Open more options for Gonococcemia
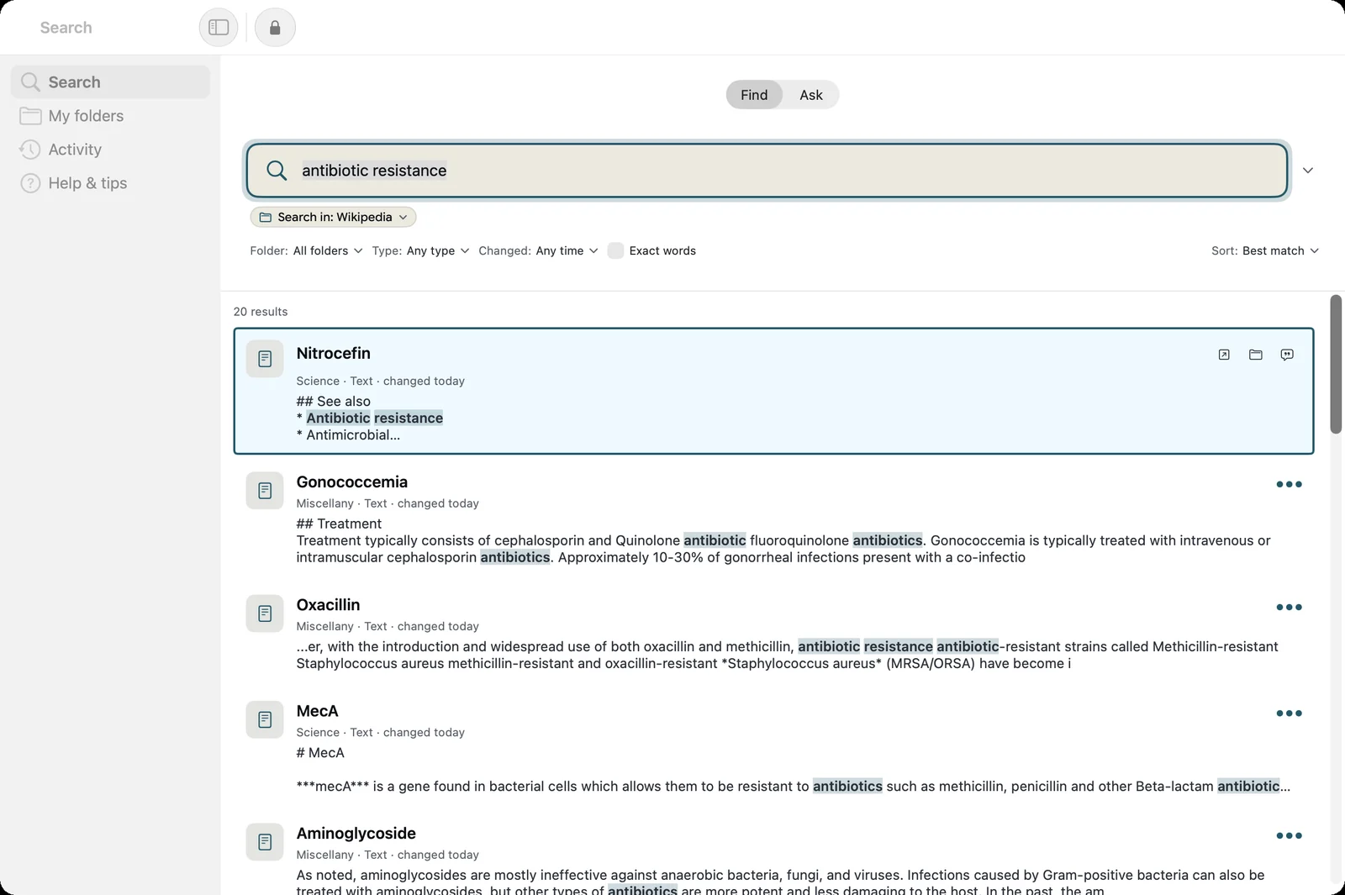Image resolution: width=1345 pixels, height=895 pixels. click(1289, 484)
